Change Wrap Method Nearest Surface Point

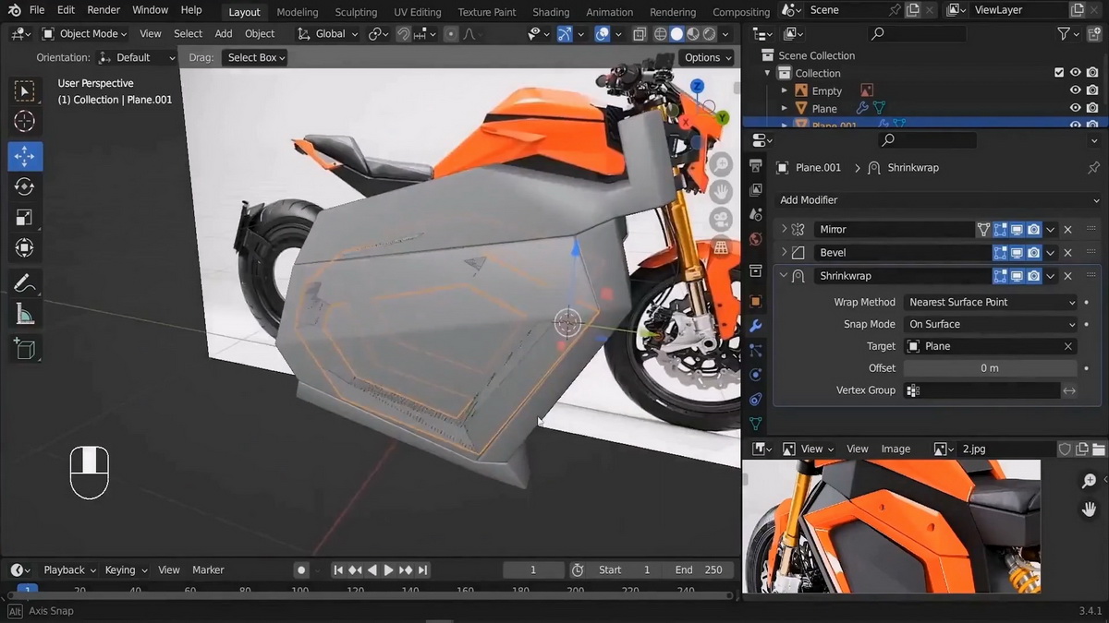991,302
